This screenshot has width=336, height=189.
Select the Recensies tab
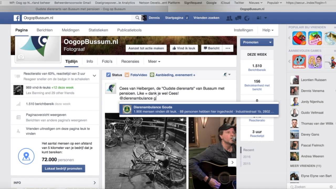130,61
